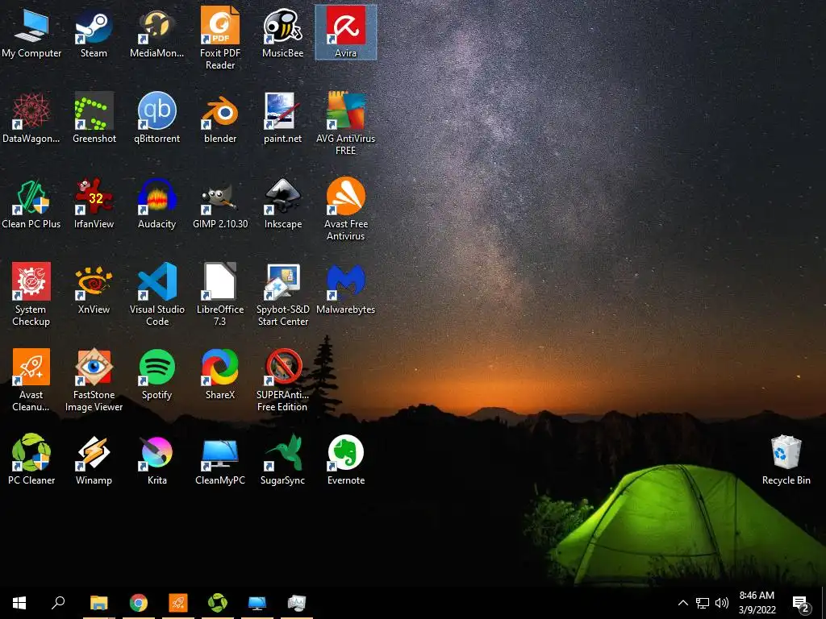Image resolution: width=826 pixels, height=619 pixels.
Task: Select the Foxit PDF Reader icon
Action: [220, 39]
